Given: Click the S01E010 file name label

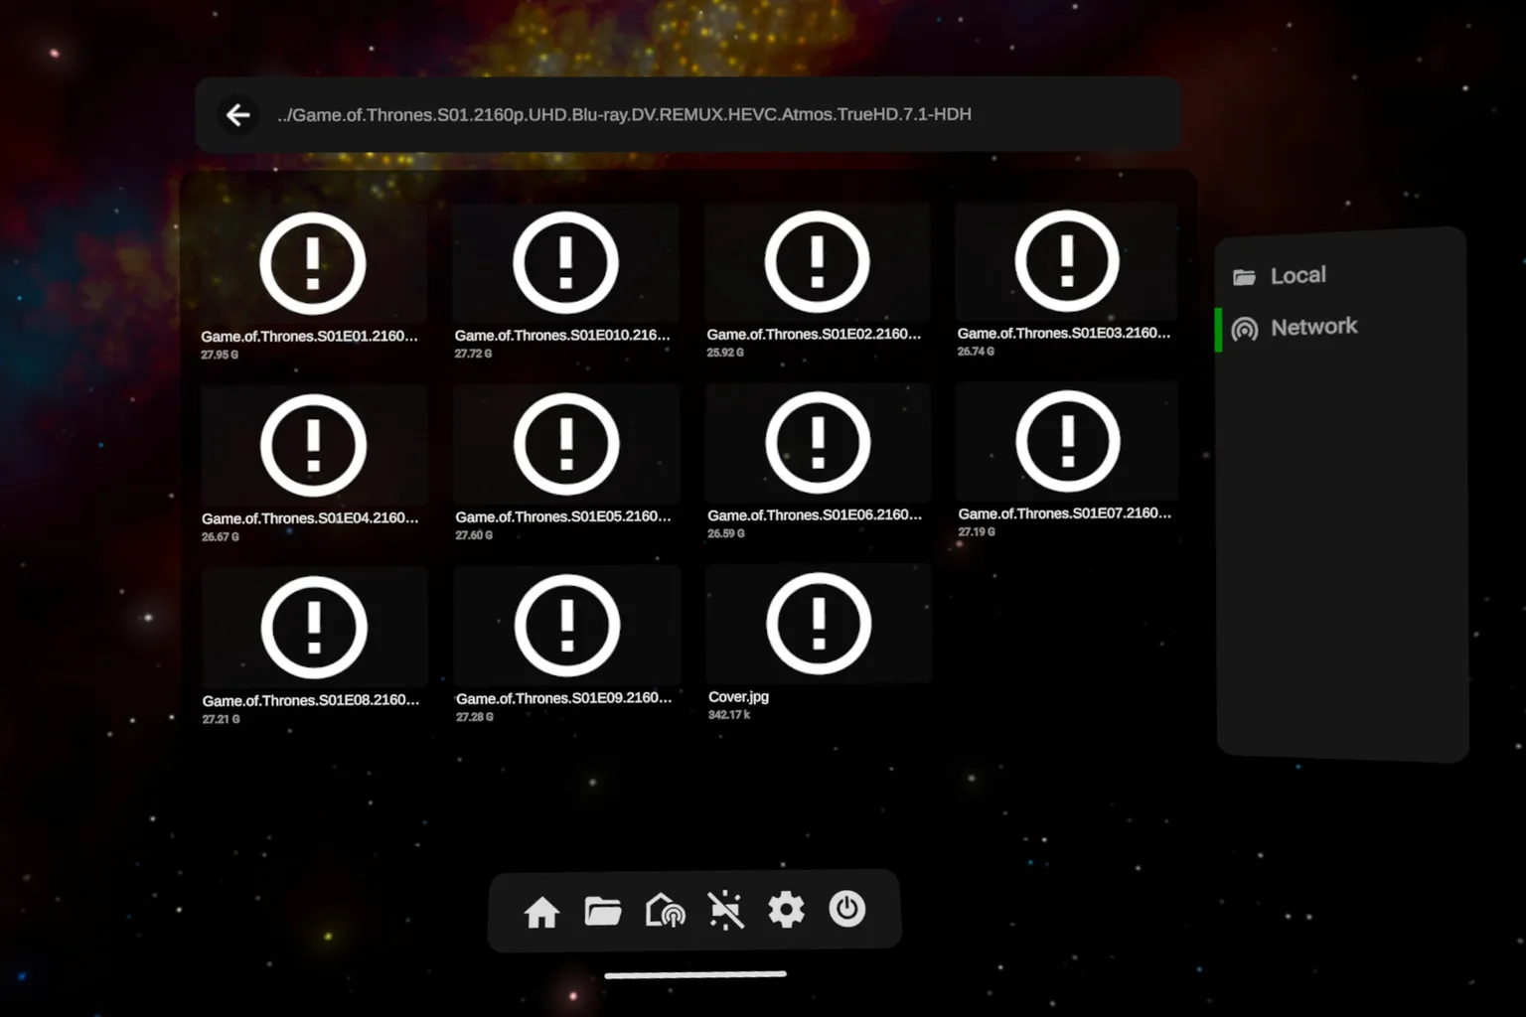Looking at the screenshot, I should (x=562, y=336).
